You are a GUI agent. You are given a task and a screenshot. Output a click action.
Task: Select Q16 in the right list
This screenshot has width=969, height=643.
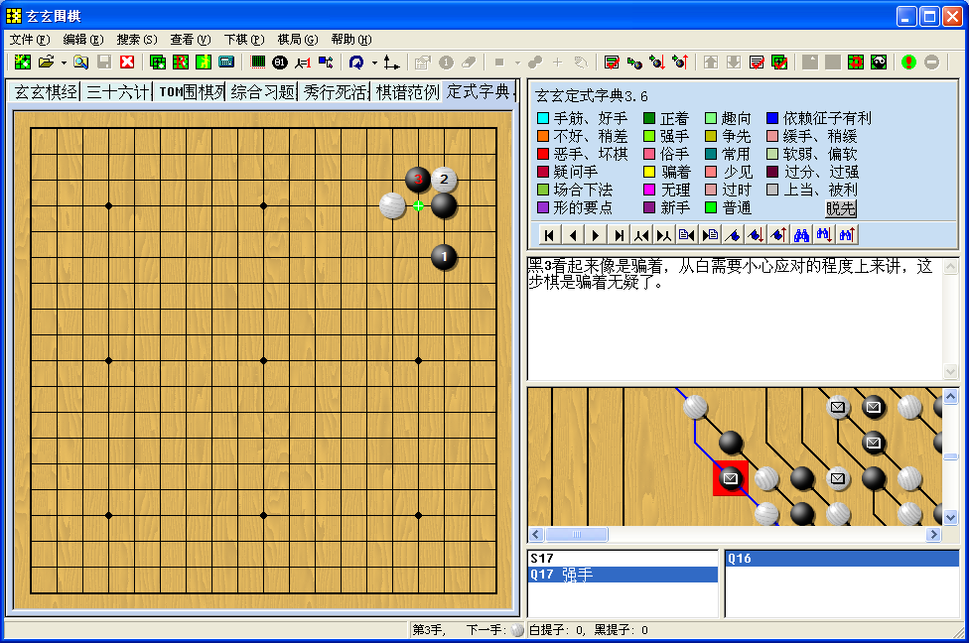pos(841,559)
